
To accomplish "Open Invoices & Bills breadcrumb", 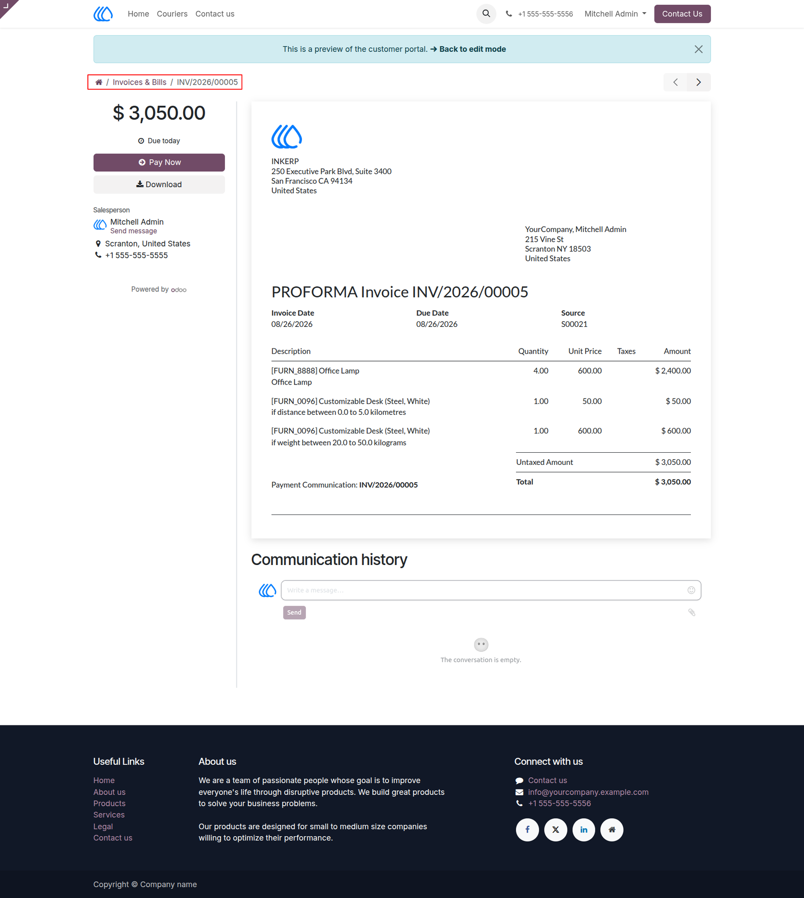I will (x=139, y=82).
